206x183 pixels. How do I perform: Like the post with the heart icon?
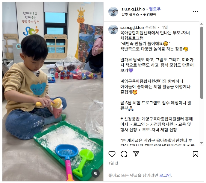point(112,154)
